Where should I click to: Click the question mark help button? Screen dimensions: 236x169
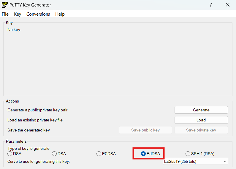[x=211, y=5]
